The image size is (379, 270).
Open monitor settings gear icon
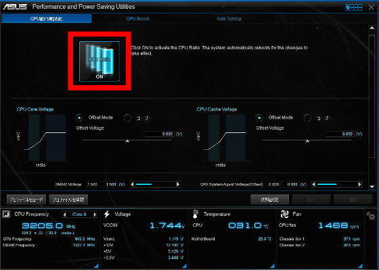pyautogui.click(x=371, y=216)
